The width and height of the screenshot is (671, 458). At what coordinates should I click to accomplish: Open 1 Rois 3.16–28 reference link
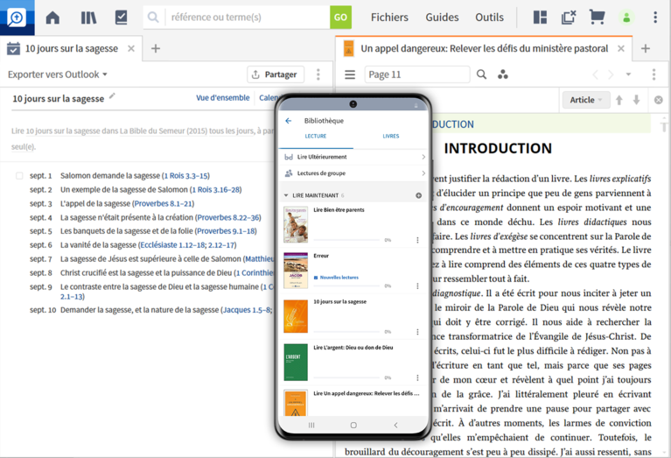(x=216, y=189)
